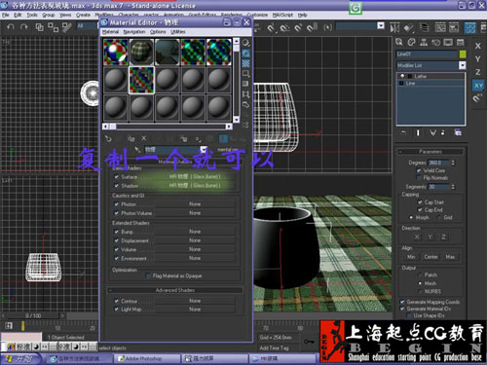This screenshot has width=487, height=365.
Task: Click the Select and Link icon
Action: [x=39, y=27]
